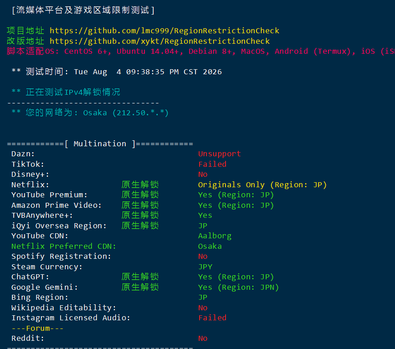Select the Netflix Preferred CDN label
The height and width of the screenshot is (349, 395).
[64, 246]
